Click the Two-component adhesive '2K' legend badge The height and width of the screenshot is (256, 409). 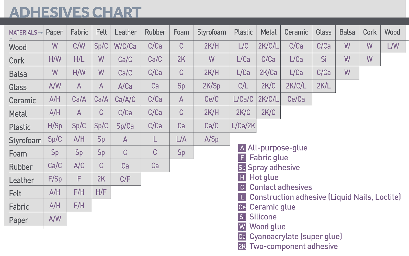(x=242, y=246)
